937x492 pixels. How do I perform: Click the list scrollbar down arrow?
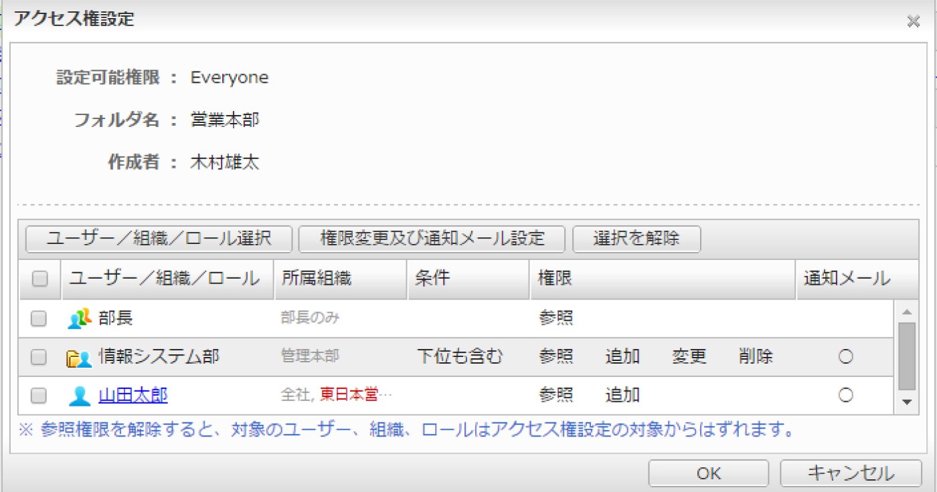[x=907, y=402]
